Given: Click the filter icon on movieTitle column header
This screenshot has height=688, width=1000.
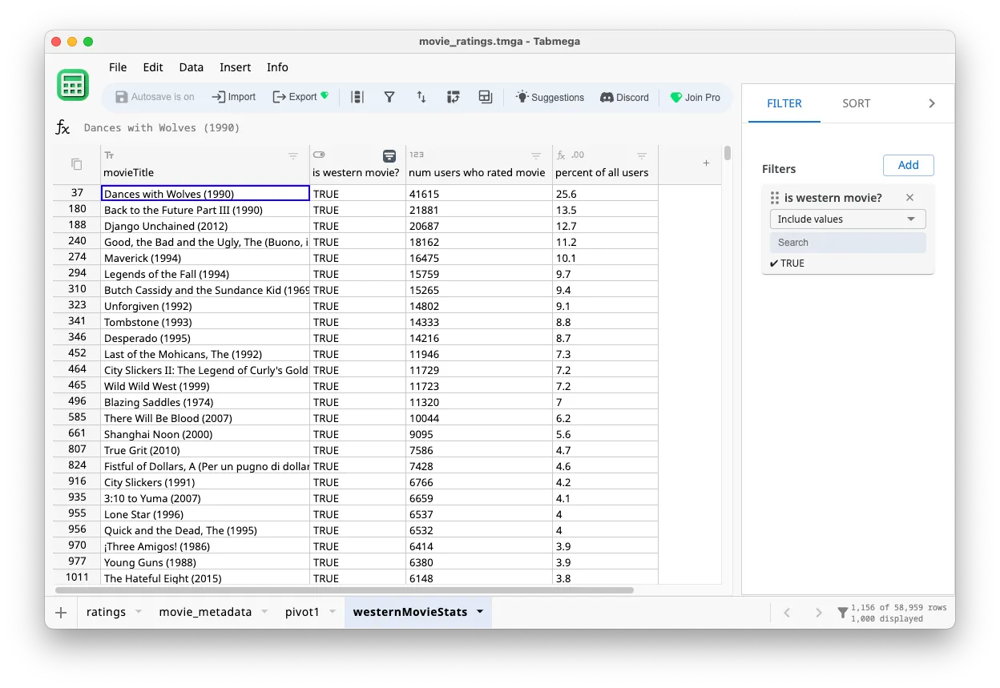Looking at the screenshot, I should click(x=292, y=156).
